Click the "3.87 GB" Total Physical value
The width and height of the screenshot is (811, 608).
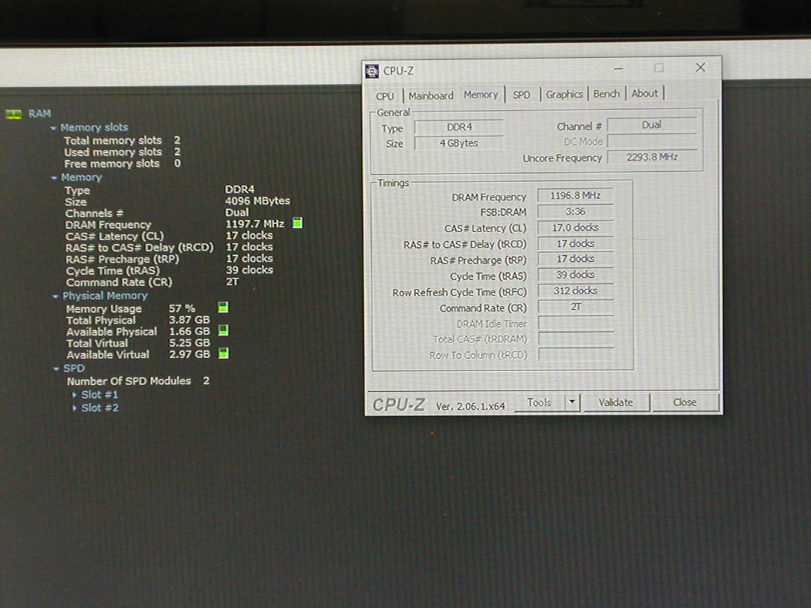189,320
